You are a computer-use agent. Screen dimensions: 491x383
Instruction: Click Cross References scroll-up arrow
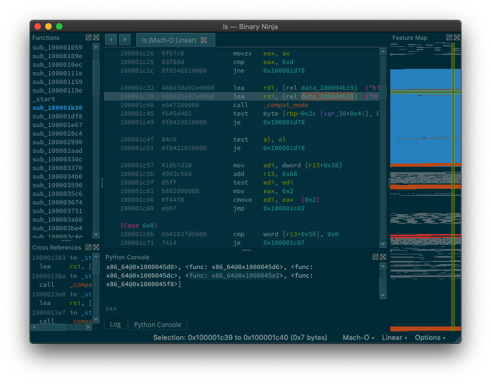click(x=96, y=256)
